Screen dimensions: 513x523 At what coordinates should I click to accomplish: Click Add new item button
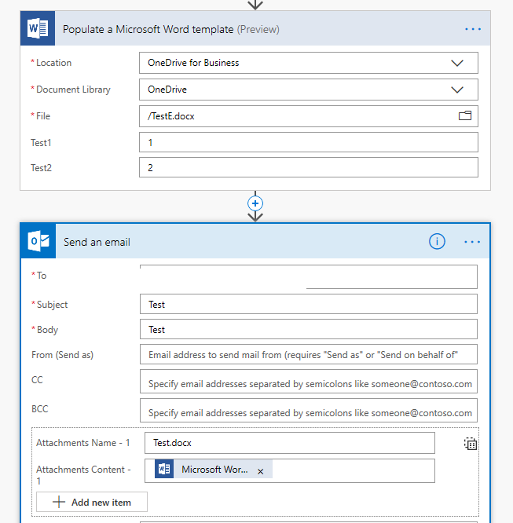tap(92, 502)
